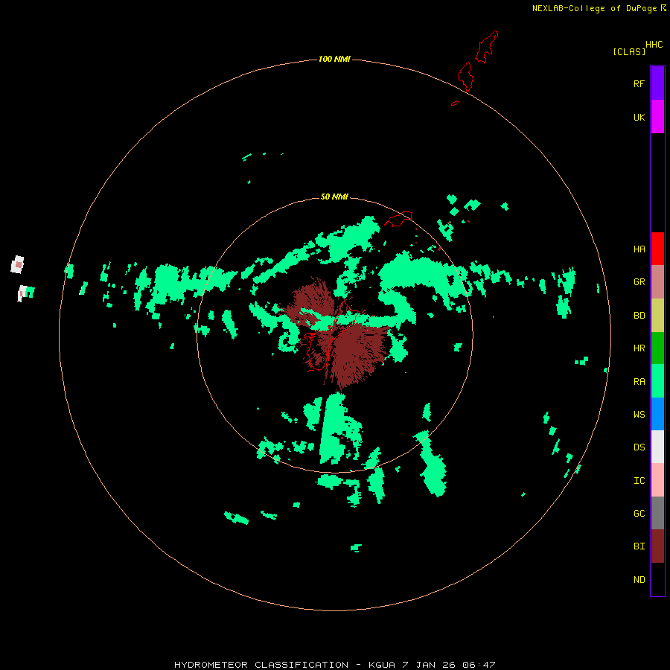This screenshot has height=670, width=670.
Task: Click the IC legend label
Action: point(639,480)
